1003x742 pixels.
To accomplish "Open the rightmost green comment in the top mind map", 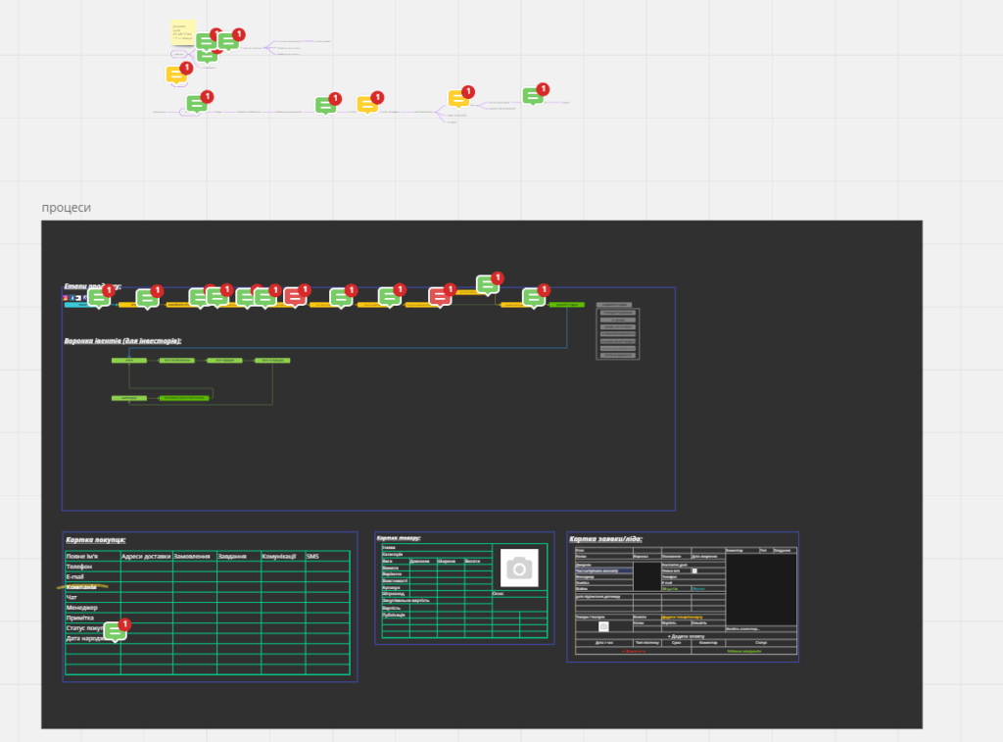I will coord(532,96).
